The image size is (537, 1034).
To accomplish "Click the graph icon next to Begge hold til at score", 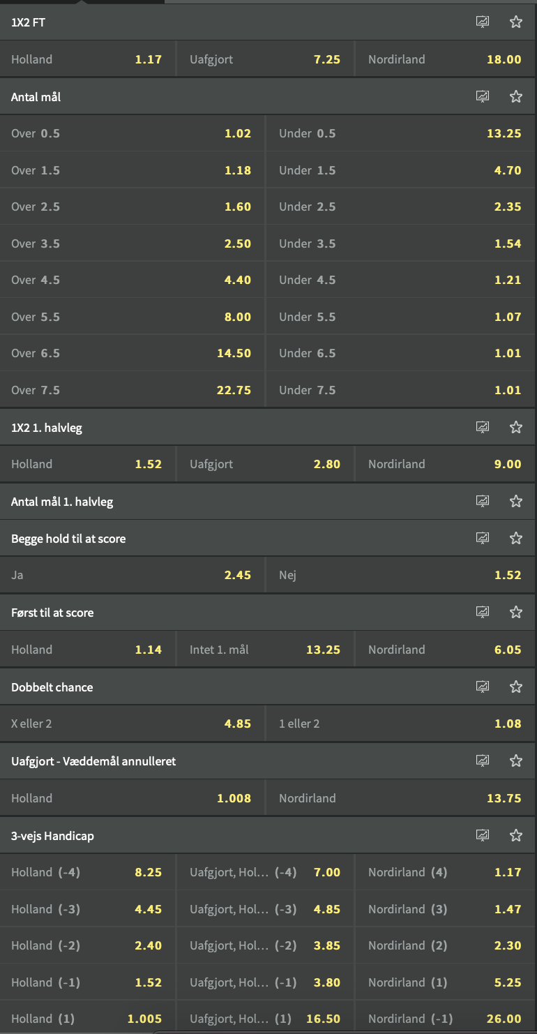I will (483, 538).
